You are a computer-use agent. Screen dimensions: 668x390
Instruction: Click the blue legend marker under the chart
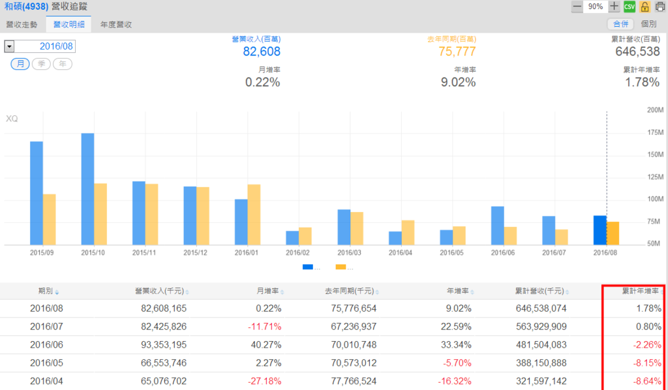(x=308, y=267)
